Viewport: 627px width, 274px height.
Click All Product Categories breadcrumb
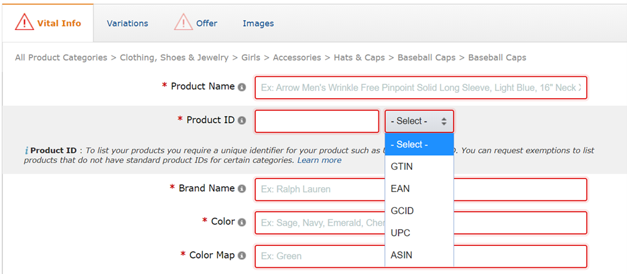click(x=61, y=57)
